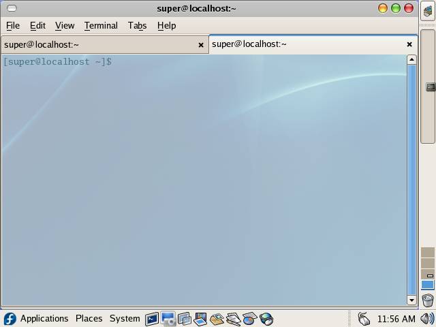This screenshot has height=327, width=436.
Task: Expand the Places menu
Action: pyautogui.click(x=89, y=319)
